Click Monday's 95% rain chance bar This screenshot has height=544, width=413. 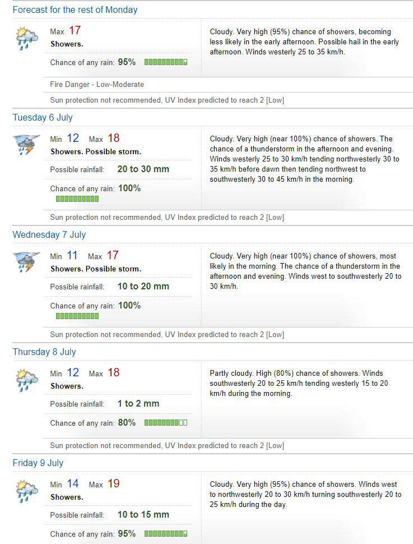(166, 62)
